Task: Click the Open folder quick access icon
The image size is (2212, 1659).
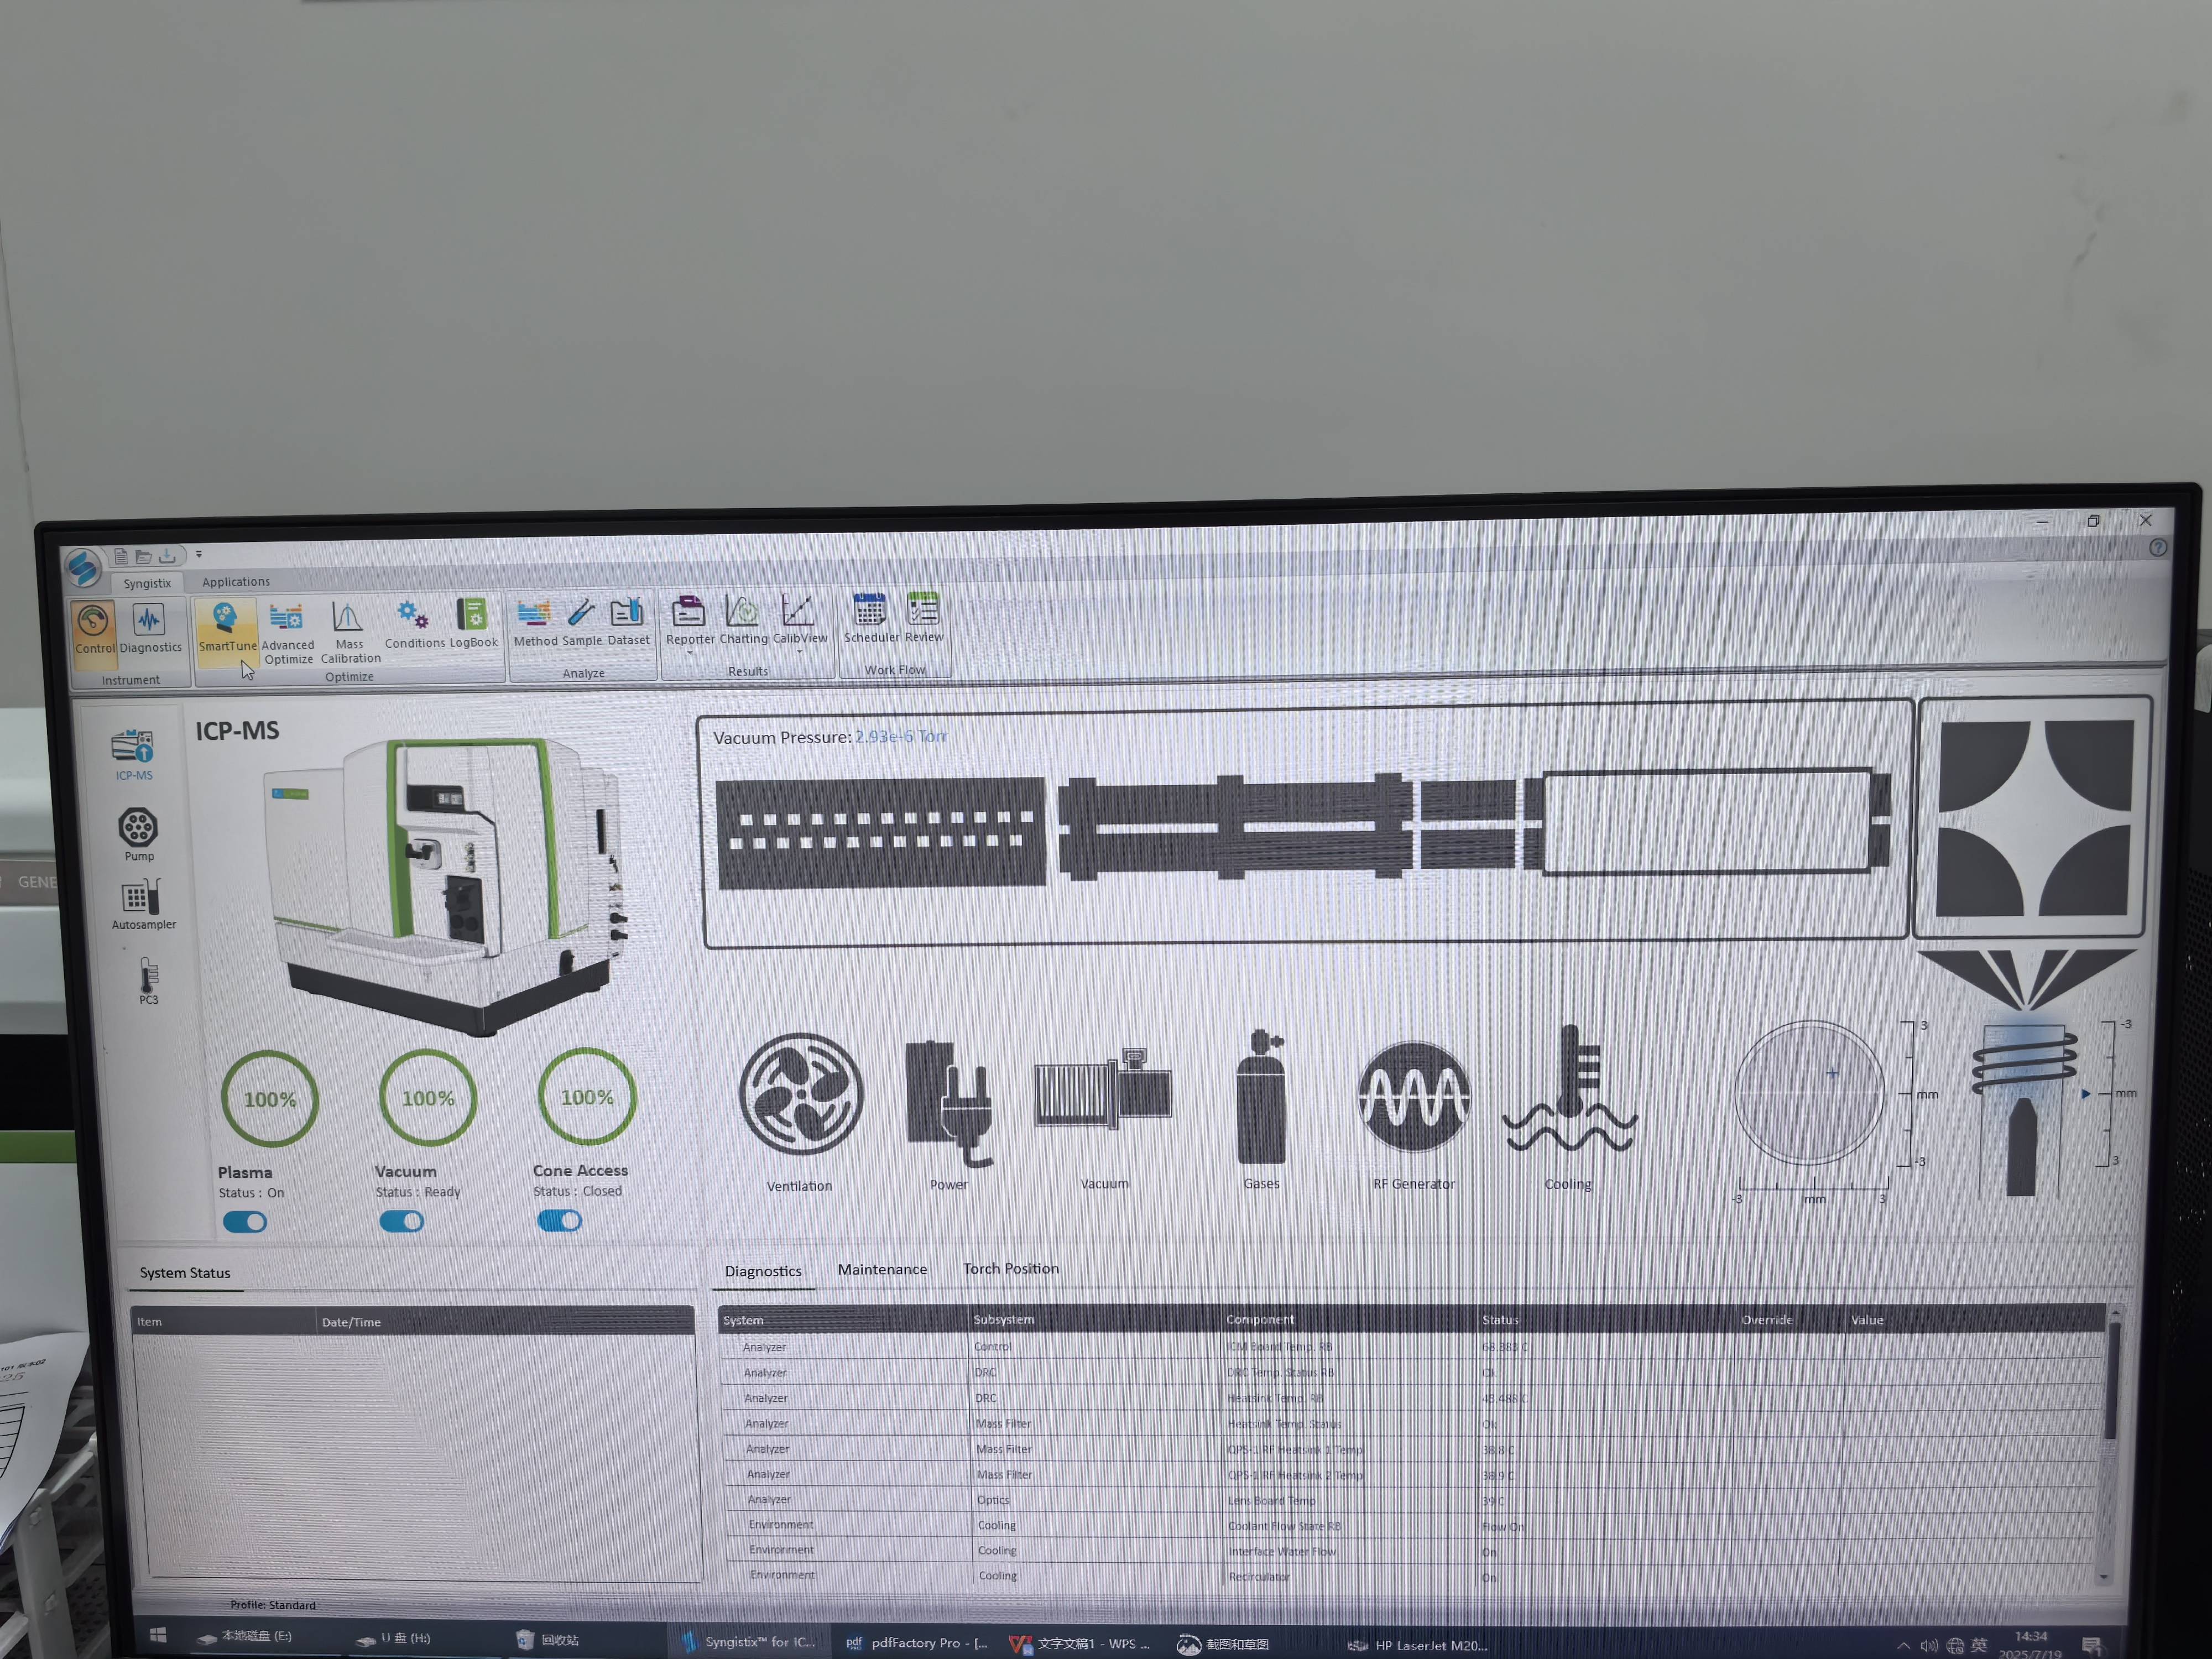Action: (x=143, y=556)
